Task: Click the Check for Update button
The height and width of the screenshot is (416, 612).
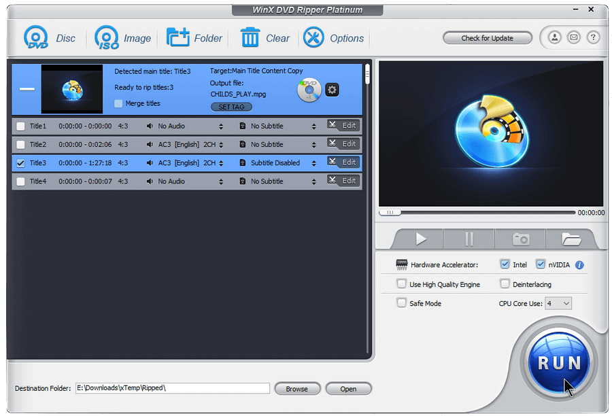Action: pyautogui.click(x=487, y=38)
